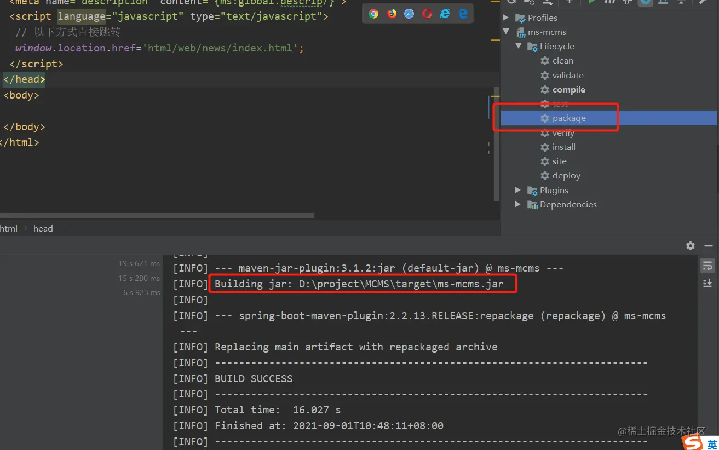Expand the Profiles node arrow
The image size is (719, 450).
coord(506,18)
